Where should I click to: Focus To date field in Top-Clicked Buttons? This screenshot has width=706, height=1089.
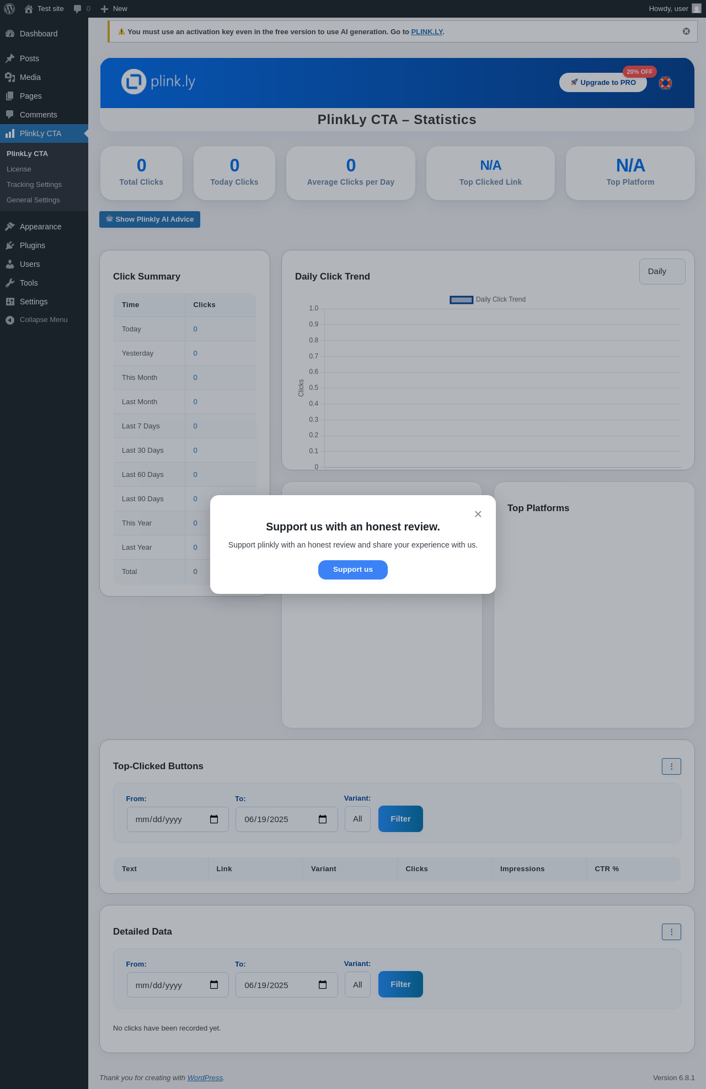(x=287, y=819)
